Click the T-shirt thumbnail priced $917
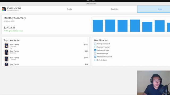This screenshot has width=170, height=95. tap(6, 59)
